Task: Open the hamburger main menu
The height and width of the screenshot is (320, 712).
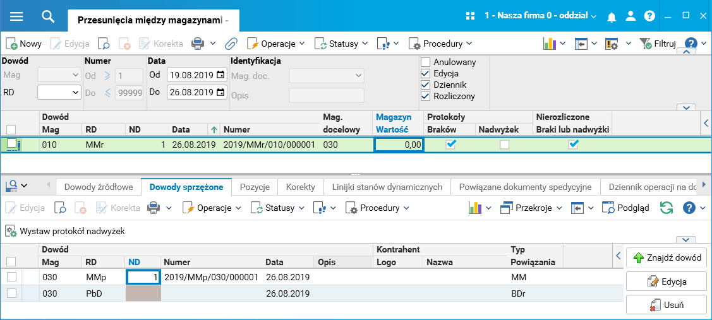Action: coord(16,16)
